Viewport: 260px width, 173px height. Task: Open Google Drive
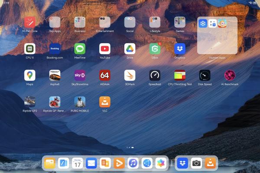point(130,49)
